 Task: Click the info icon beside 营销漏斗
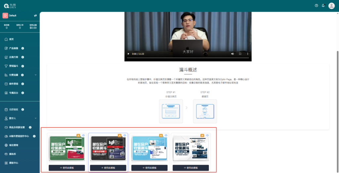(23, 66)
